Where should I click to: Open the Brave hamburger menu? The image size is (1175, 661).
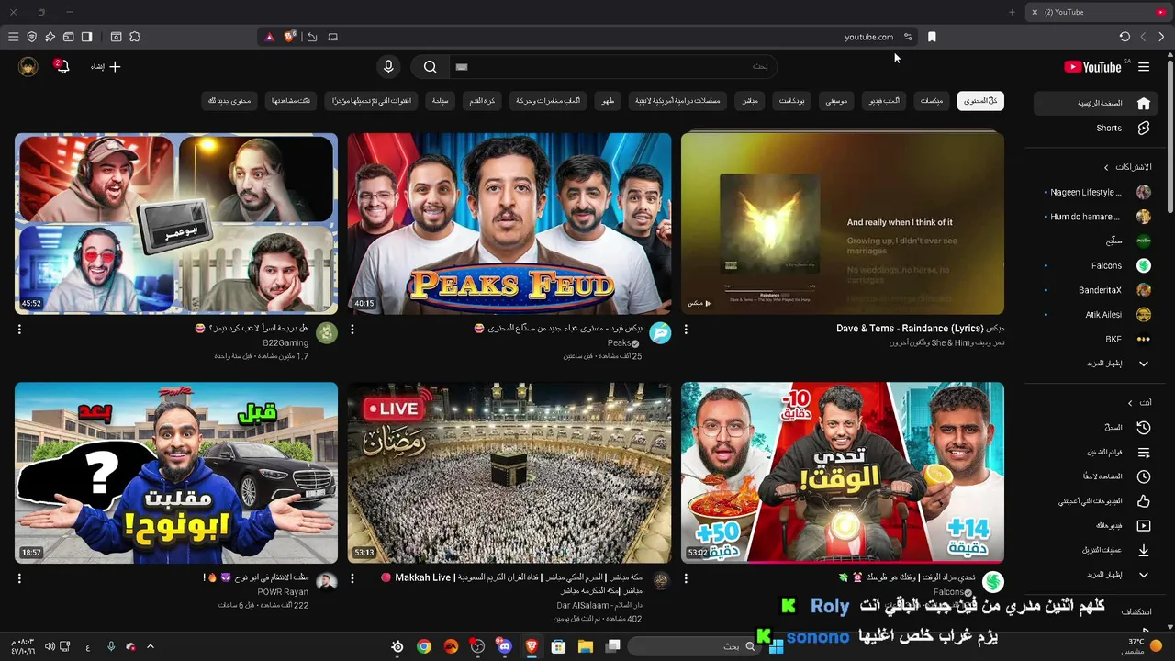tap(13, 37)
